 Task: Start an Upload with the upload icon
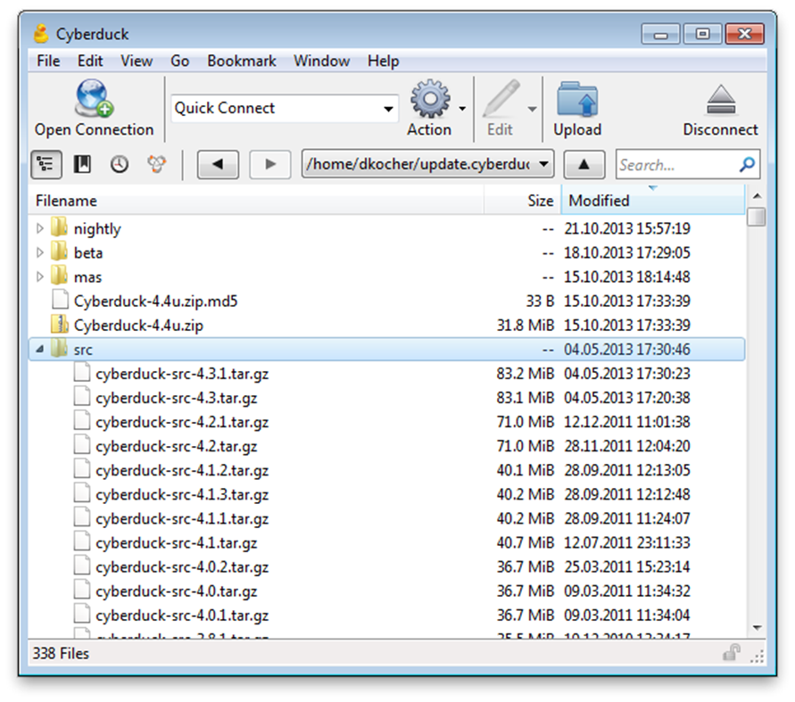[x=576, y=99]
